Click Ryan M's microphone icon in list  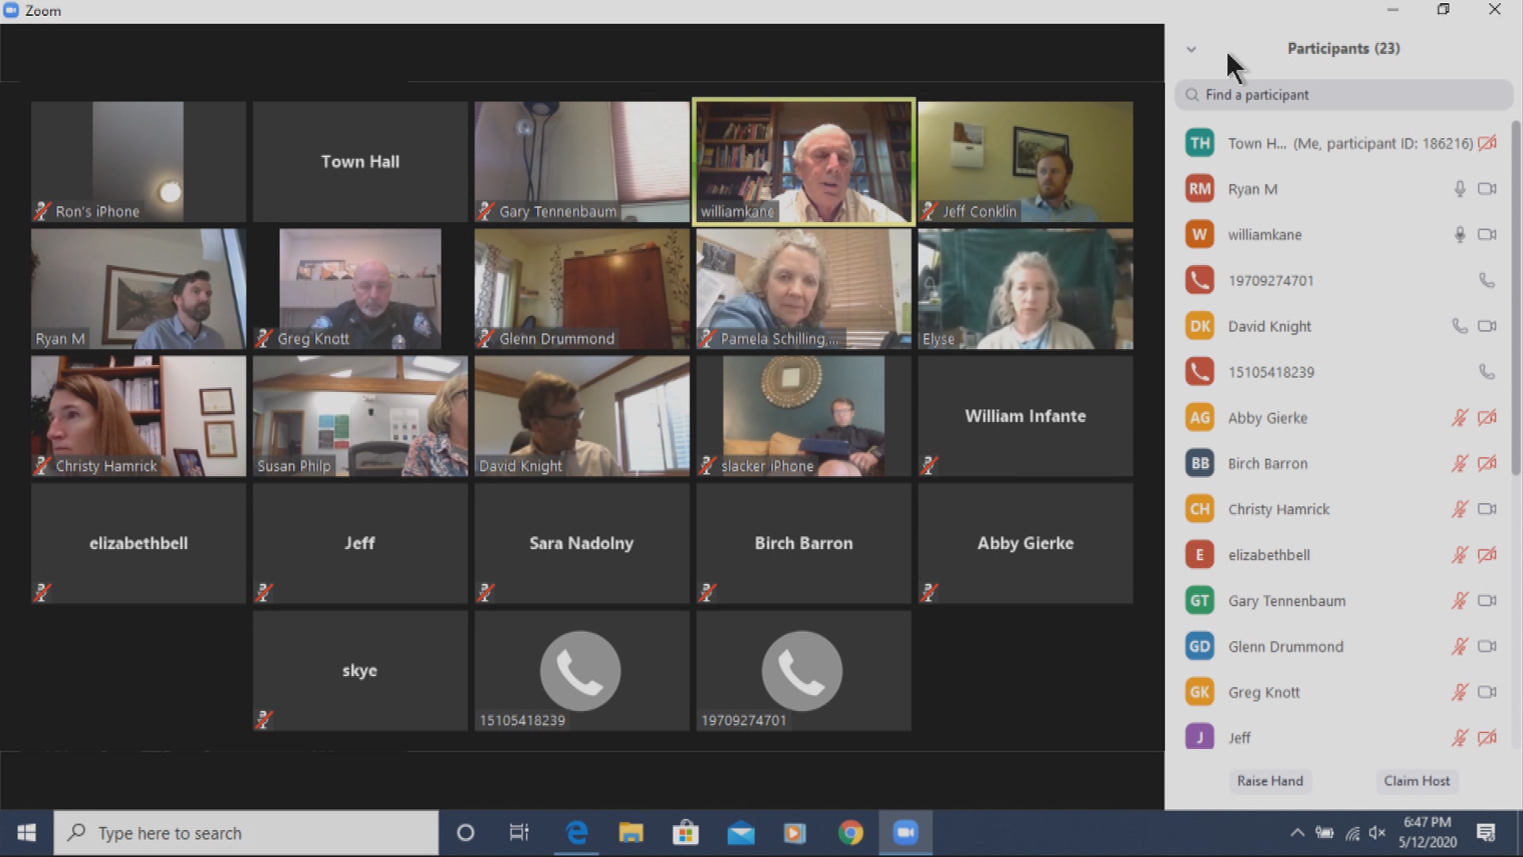pos(1460,189)
